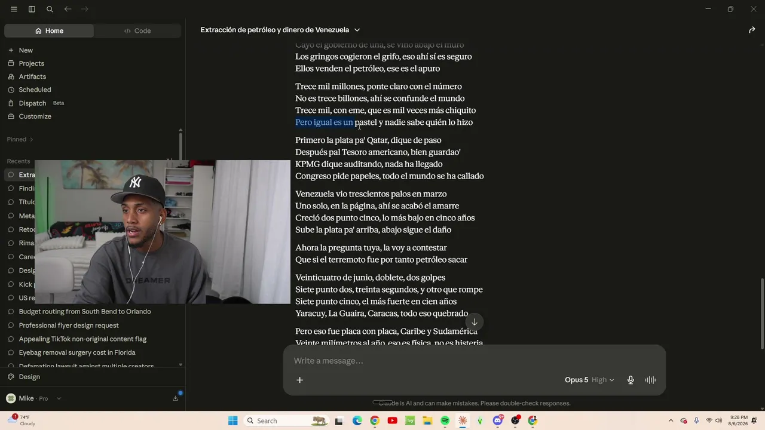The width and height of the screenshot is (765, 430).
Task: Open YouTube from the taskbar
Action: (x=392, y=420)
